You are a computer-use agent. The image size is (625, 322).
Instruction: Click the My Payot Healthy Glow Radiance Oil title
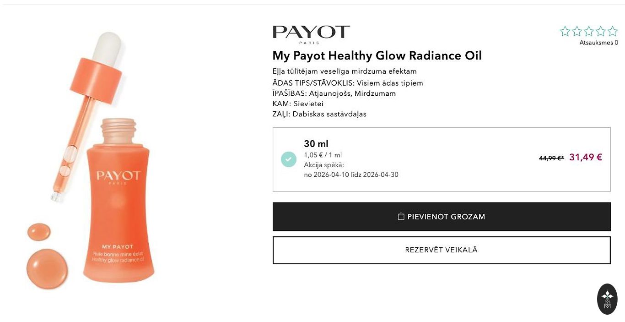[377, 56]
